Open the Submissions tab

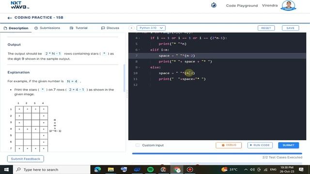pos(47,28)
